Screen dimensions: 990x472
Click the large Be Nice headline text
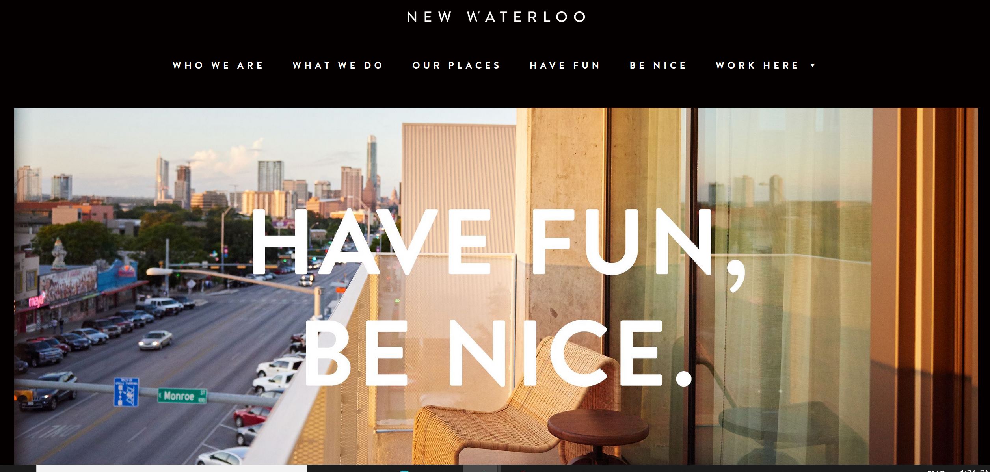499,352
